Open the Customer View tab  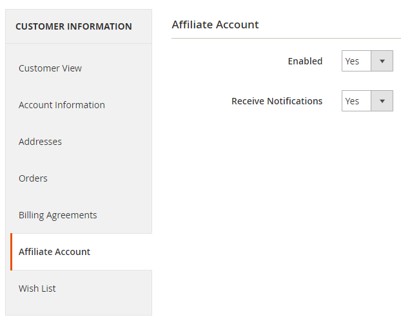[x=50, y=68]
